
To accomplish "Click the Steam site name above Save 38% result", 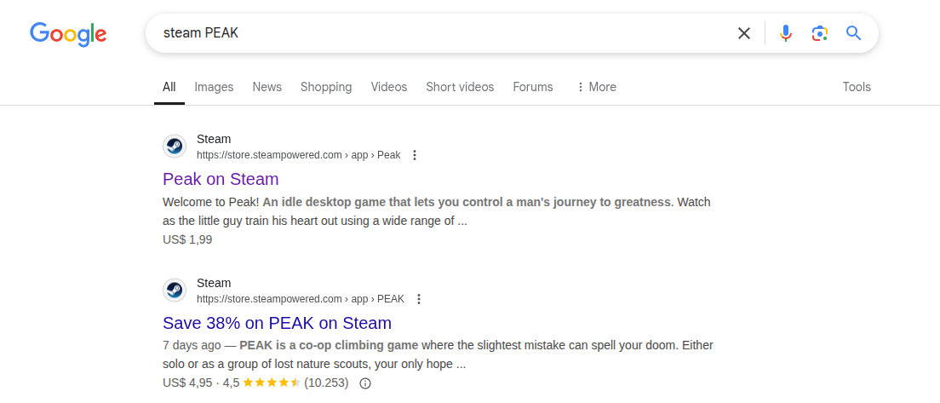I will point(214,283).
